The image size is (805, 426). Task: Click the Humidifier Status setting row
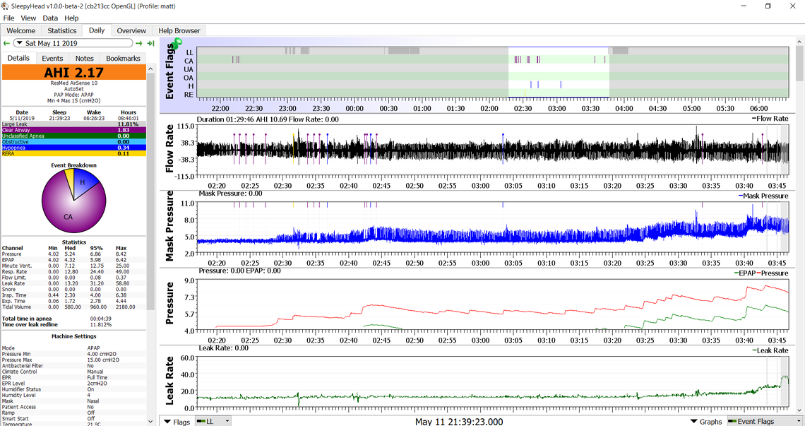coord(74,389)
